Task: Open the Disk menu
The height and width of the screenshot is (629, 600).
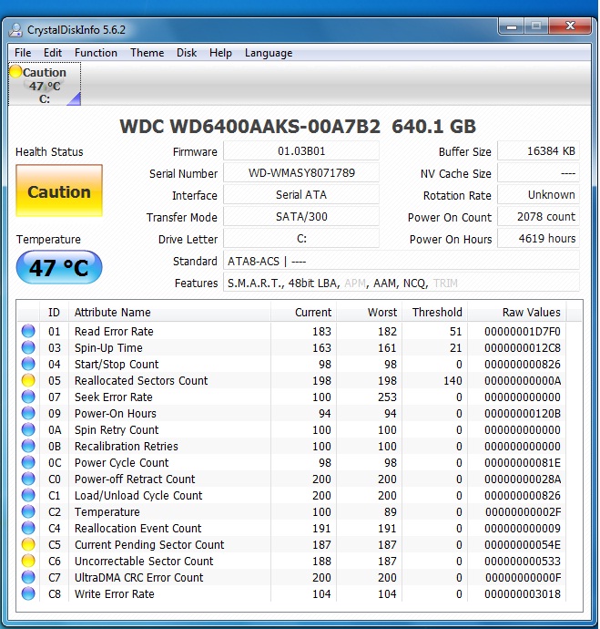Action: pos(187,53)
